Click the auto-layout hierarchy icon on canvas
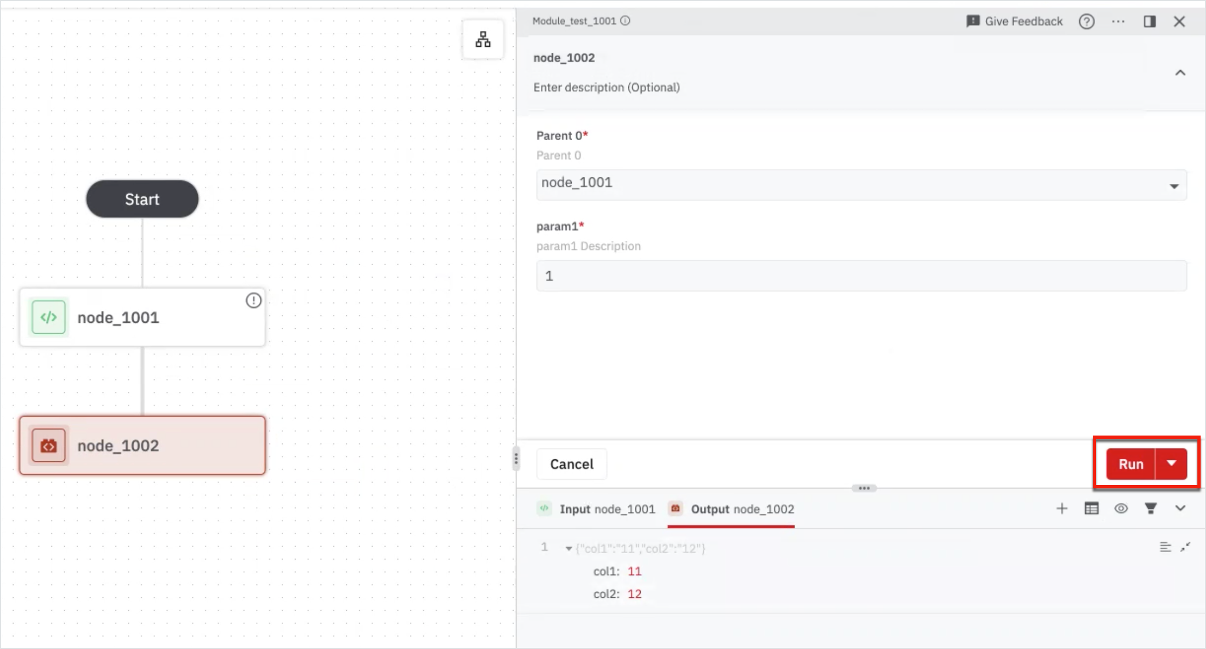Image resolution: width=1206 pixels, height=649 pixels. (x=483, y=39)
